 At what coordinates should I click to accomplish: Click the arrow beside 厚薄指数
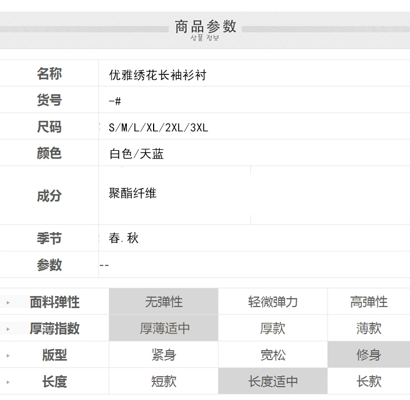coord(8,329)
